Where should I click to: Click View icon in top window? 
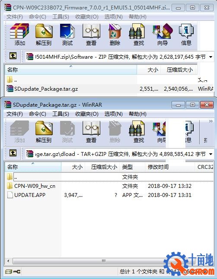[91, 35]
